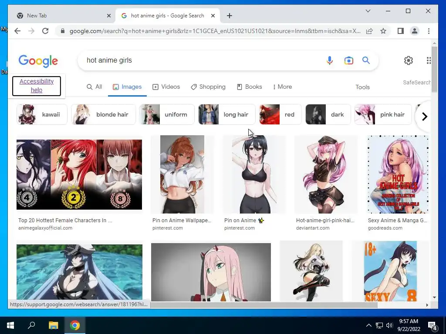The height and width of the screenshot is (334, 446).
Task: Click the voice search microphone icon
Action: point(329,60)
